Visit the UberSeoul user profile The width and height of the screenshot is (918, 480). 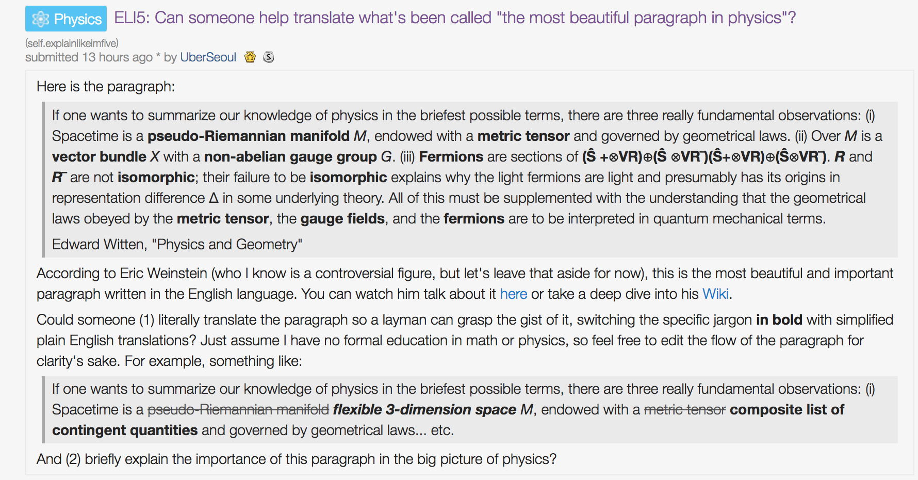click(208, 57)
